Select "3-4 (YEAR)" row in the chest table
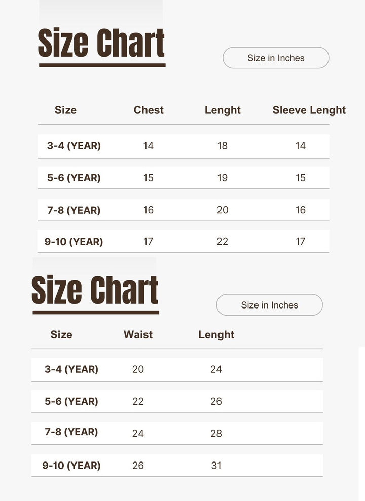Image resolution: width=365 pixels, height=501 pixels. click(x=74, y=146)
